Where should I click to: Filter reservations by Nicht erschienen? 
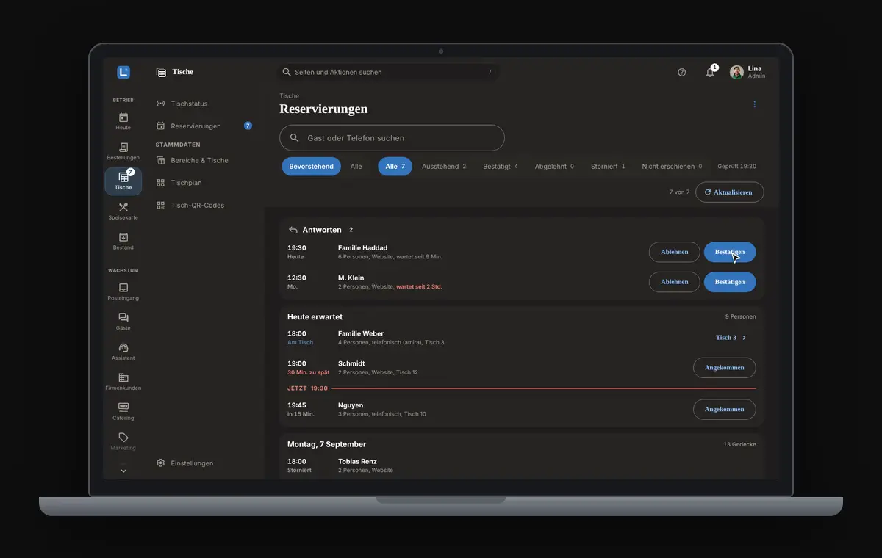672,167
